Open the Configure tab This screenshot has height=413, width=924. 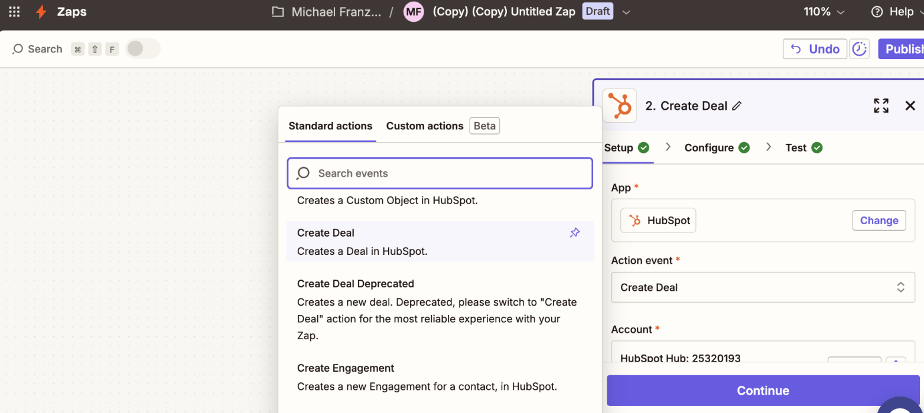[x=717, y=147]
